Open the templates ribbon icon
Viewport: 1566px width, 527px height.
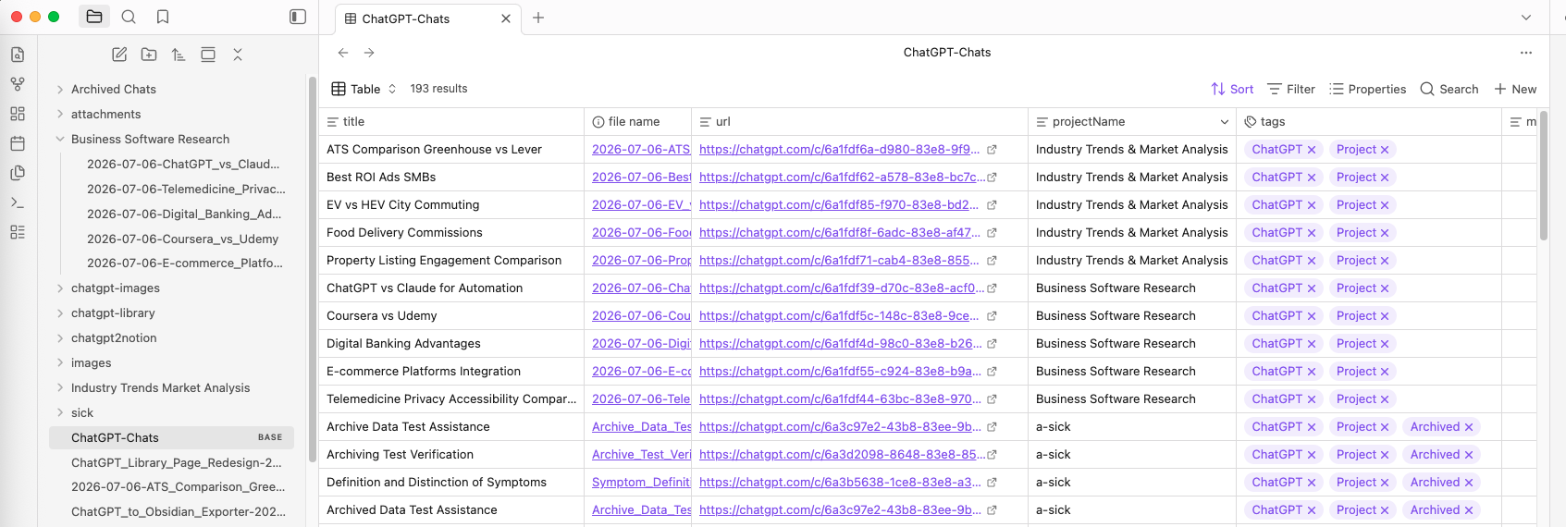pos(18,173)
